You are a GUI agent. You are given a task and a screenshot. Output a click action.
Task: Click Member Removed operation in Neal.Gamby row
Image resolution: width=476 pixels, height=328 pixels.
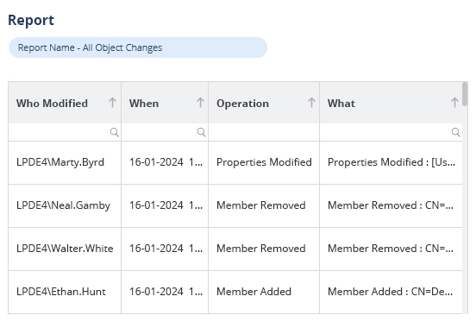[x=264, y=205]
